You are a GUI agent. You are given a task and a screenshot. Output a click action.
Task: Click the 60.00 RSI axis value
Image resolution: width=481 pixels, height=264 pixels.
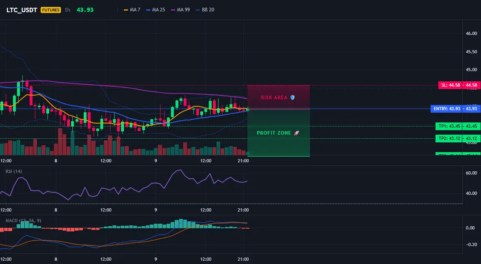point(471,173)
